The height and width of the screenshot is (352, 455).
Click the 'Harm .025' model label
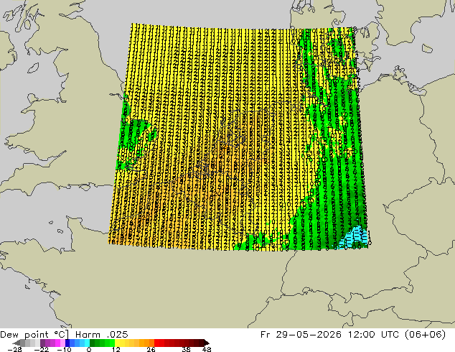tap(102, 335)
